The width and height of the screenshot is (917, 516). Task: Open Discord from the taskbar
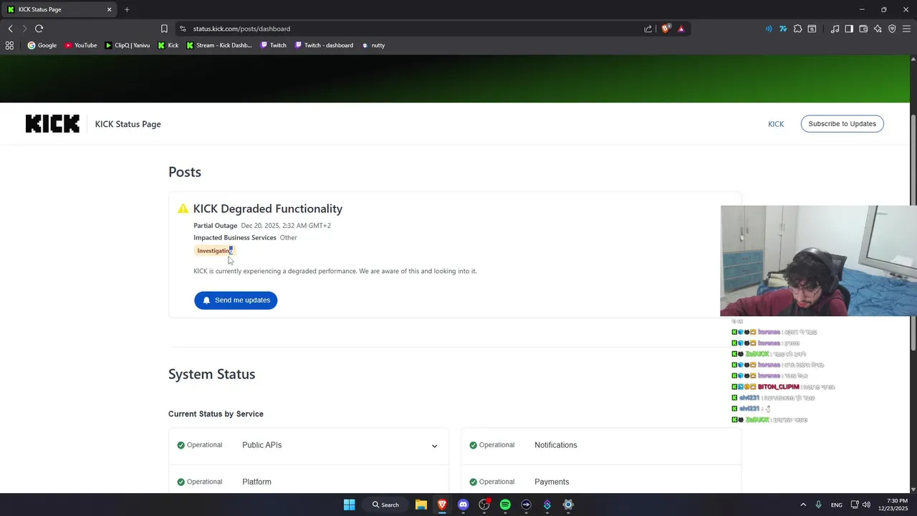point(463,505)
